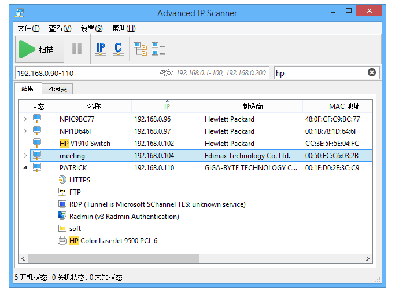
Task: Switch to the 收藏夹 tab
Action: [57, 89]
